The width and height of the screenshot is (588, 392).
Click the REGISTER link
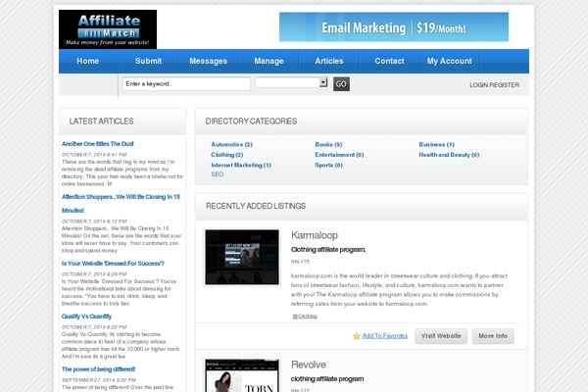tap(507, 85)
